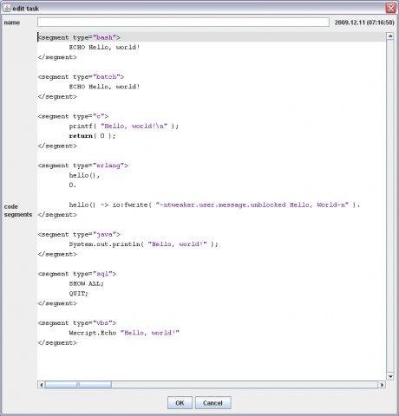399x416 pixels.
Task: Click the Cancel button
Action: [213, 403]
